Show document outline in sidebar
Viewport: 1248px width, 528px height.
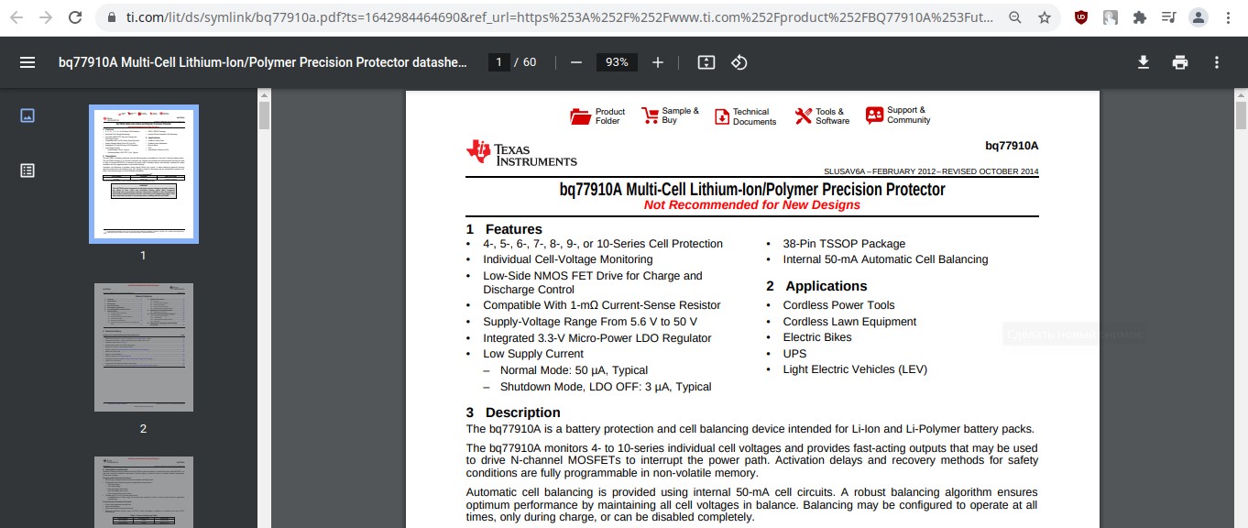coord(27,170)
